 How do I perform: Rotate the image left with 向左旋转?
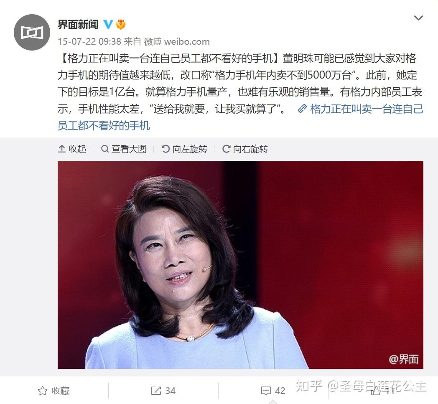185,149
